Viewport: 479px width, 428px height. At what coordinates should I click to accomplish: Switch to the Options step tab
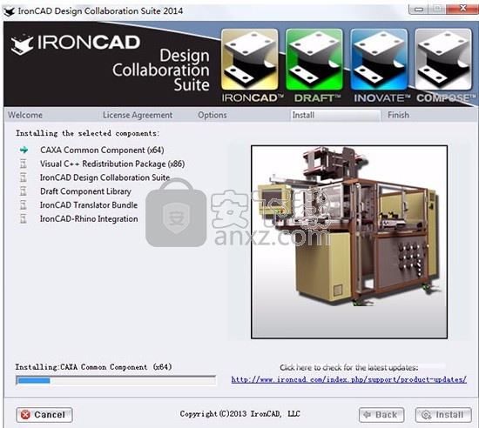pyautogui.click(x=213, y=115)
